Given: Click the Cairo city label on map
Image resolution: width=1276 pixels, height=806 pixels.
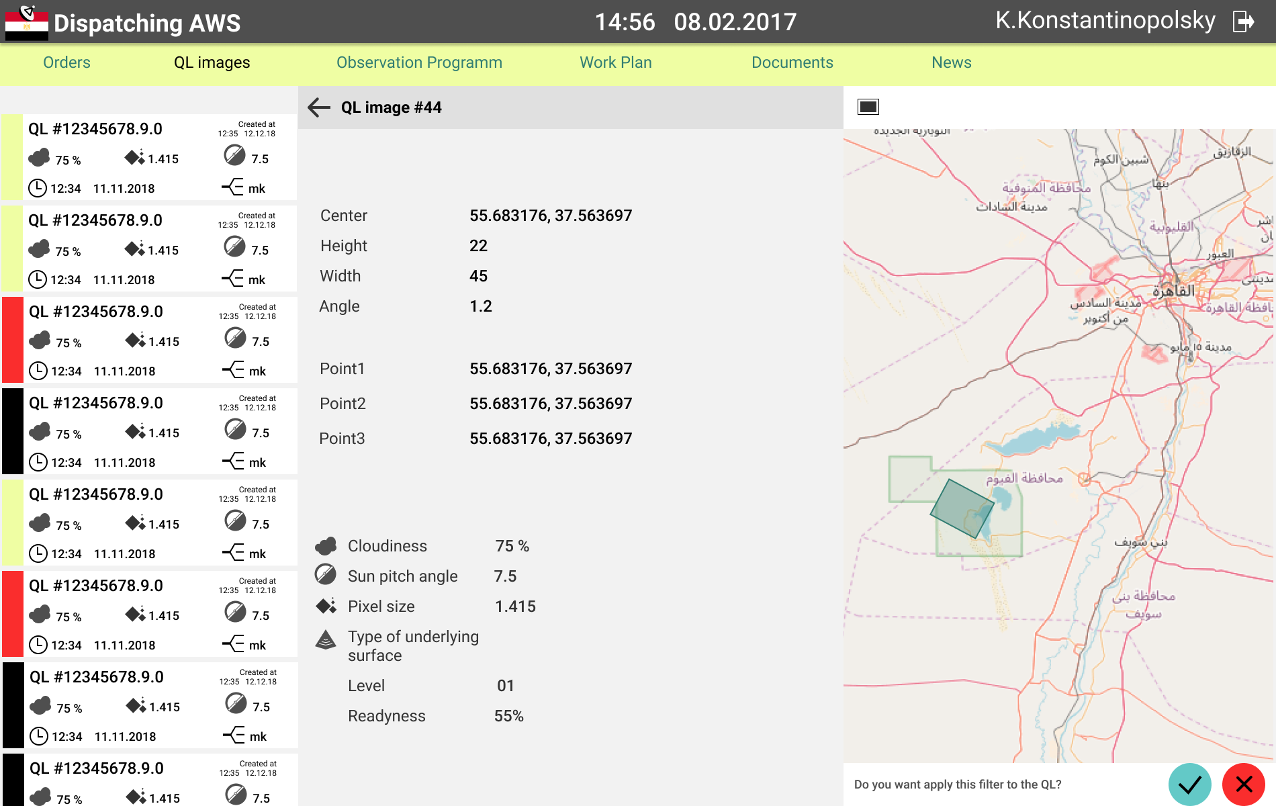Looking at the screenshot, I should (x=1173, y=291).
